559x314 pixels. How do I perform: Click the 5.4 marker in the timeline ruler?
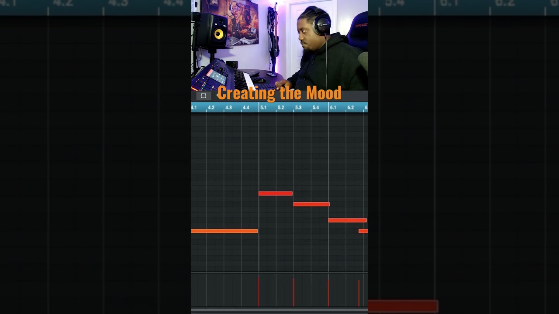[x=316, y=107]
